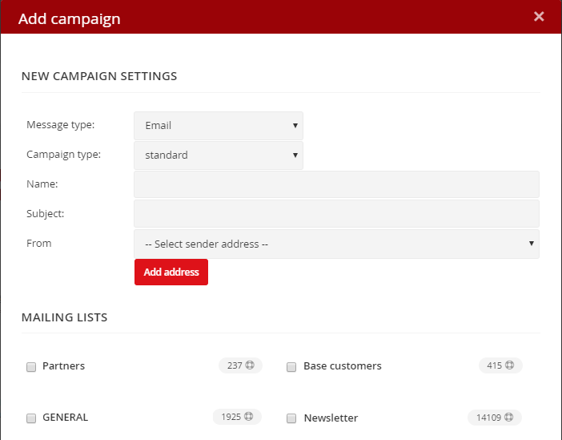
Task: Click the Base customers 415 count badge
Action: click(x=500, y=365)
